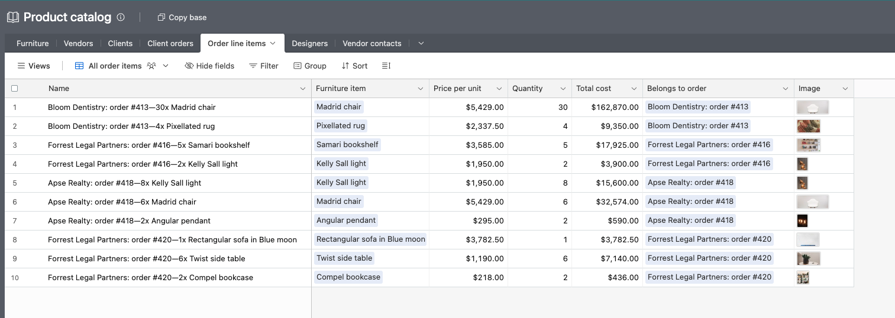Viewport: 895px width, 318px height.
Task: Click the row height icon in toolbar
Action: coord(386,66)
